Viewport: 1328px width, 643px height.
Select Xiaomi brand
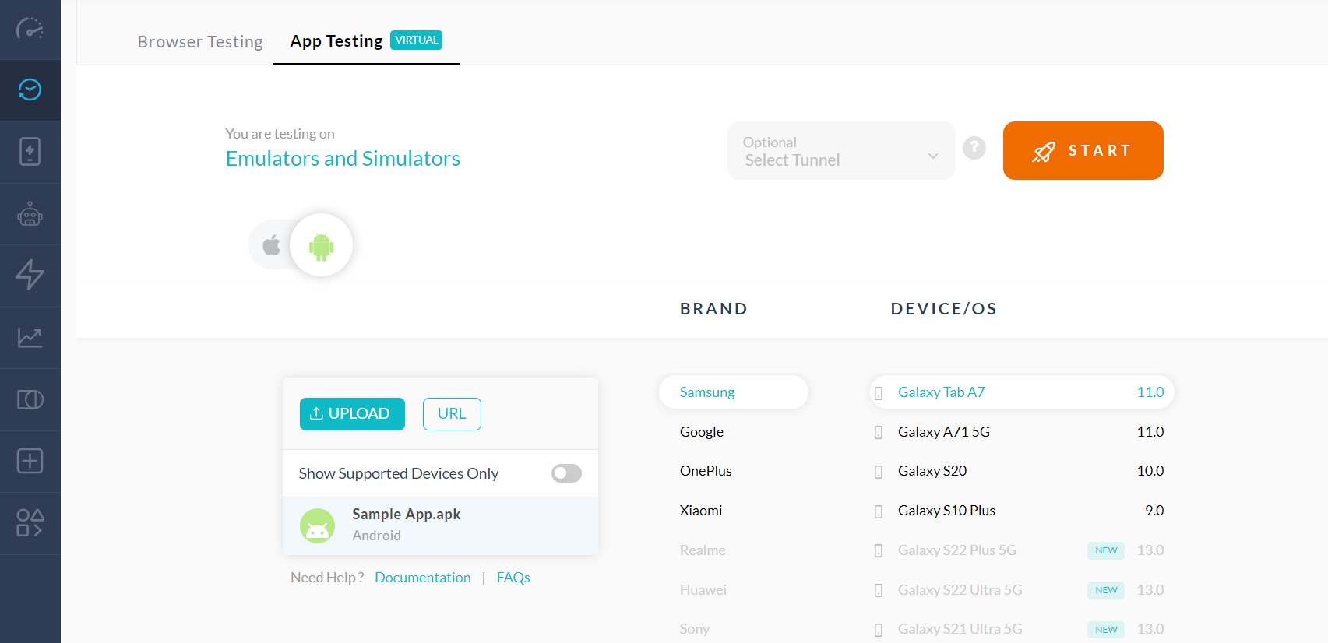pos(701,511)
